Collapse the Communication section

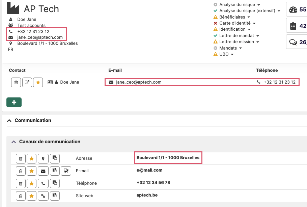9,120
